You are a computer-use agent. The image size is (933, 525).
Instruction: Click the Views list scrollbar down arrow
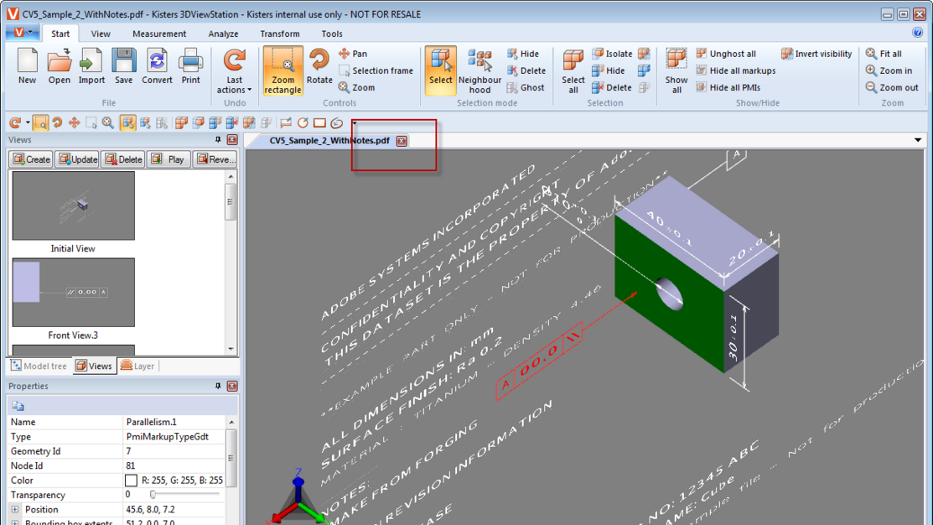(231, 350)
